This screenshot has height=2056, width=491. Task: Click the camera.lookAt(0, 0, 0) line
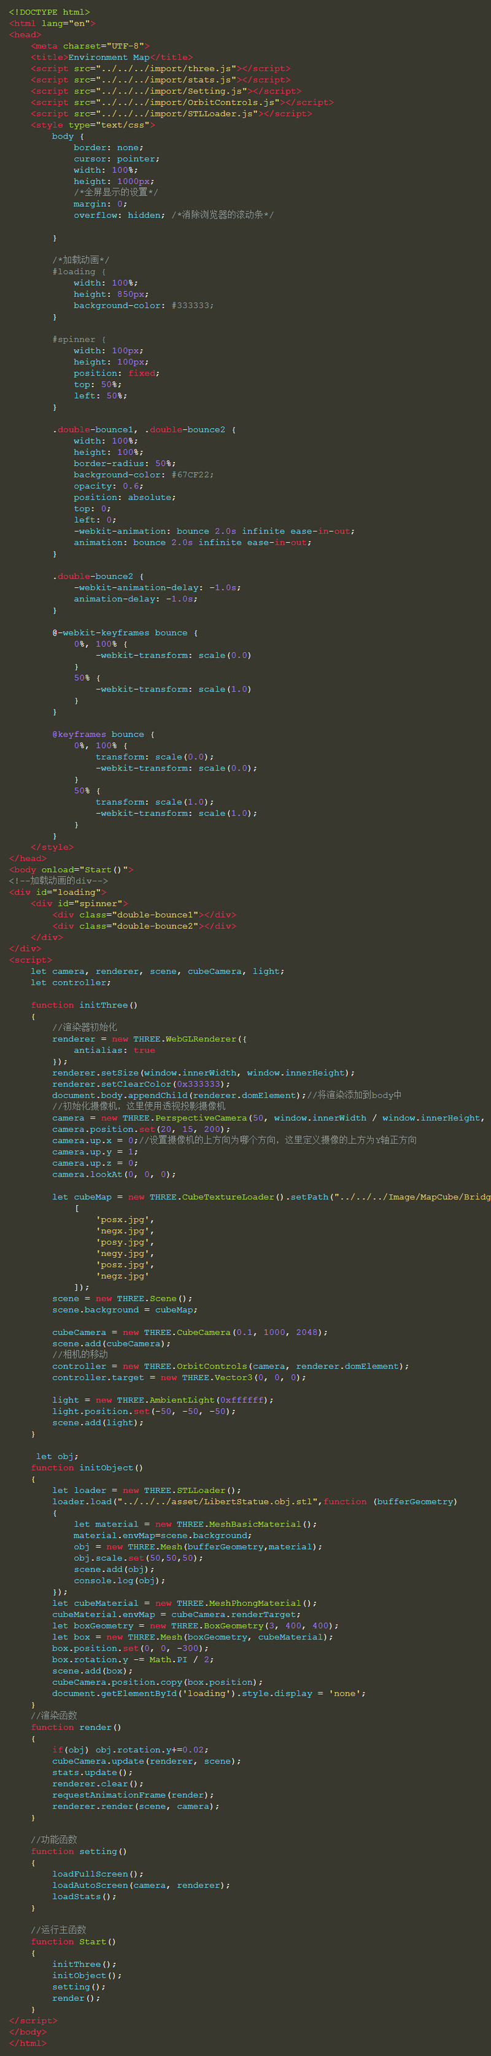point(114,1174)
